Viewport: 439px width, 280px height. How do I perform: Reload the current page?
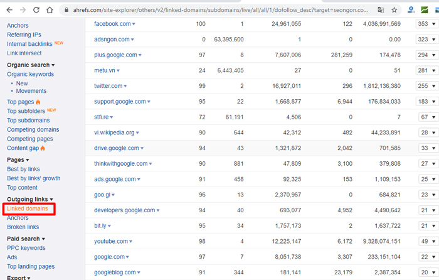click(36, 10)
